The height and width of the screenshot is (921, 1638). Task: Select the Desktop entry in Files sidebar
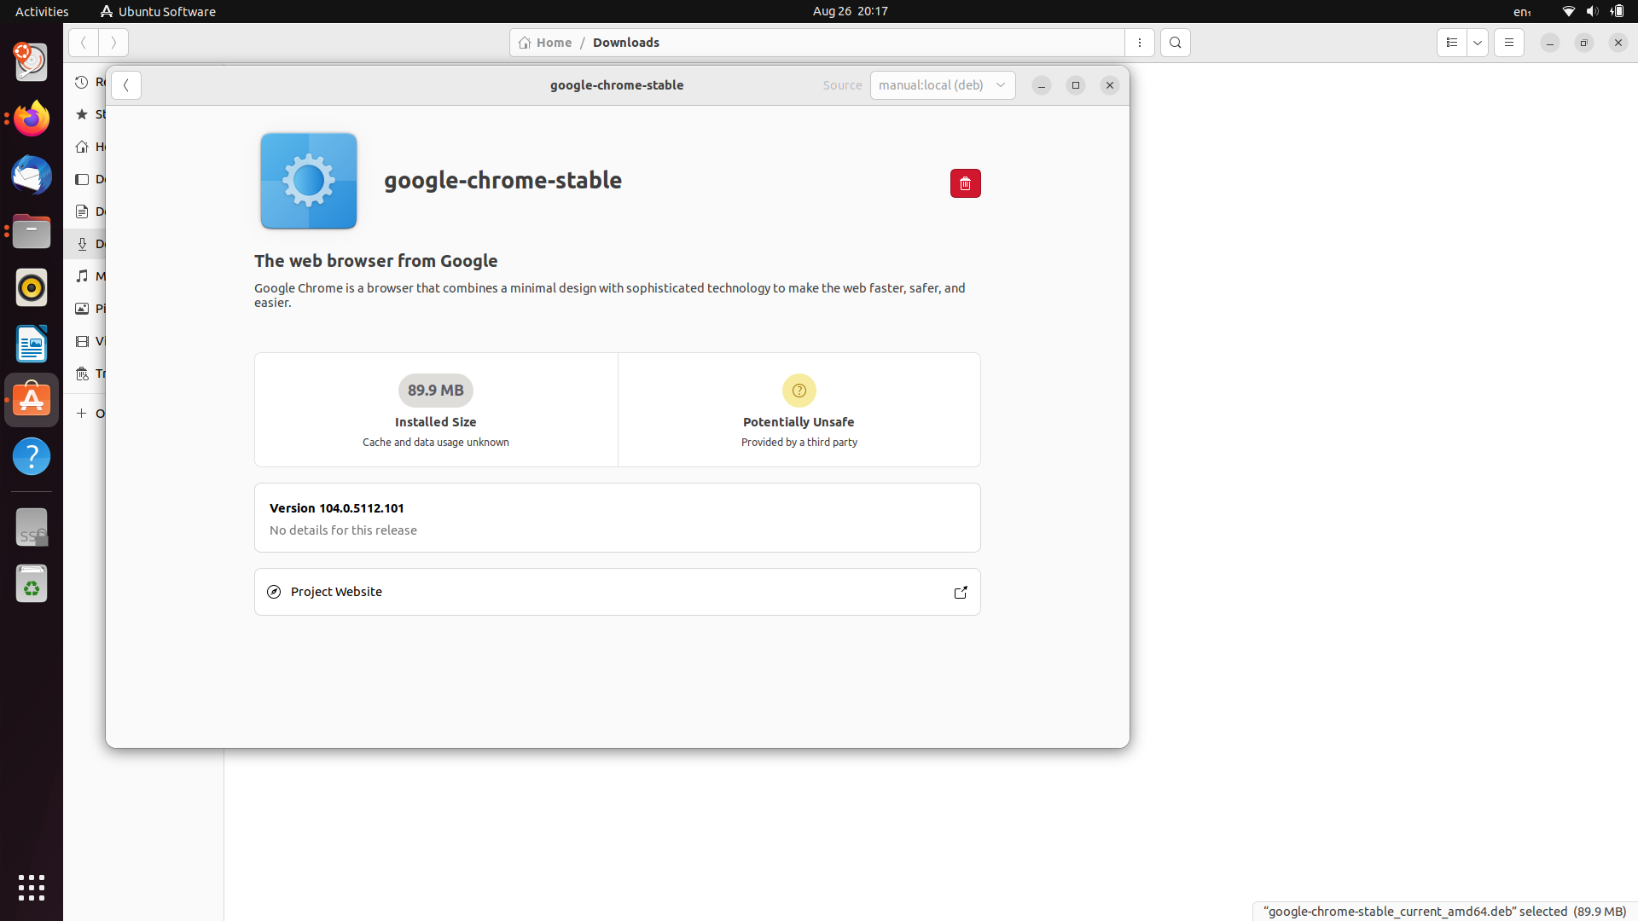(x=85, y=179)
